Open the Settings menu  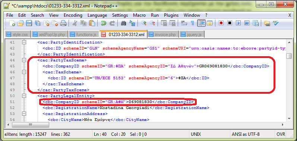click(120, 15)
